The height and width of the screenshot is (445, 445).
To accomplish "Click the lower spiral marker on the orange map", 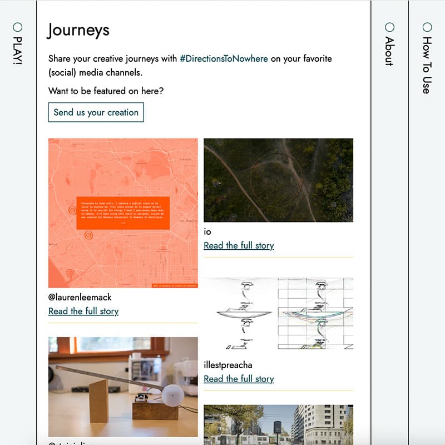I will click(x=88, y=235).
